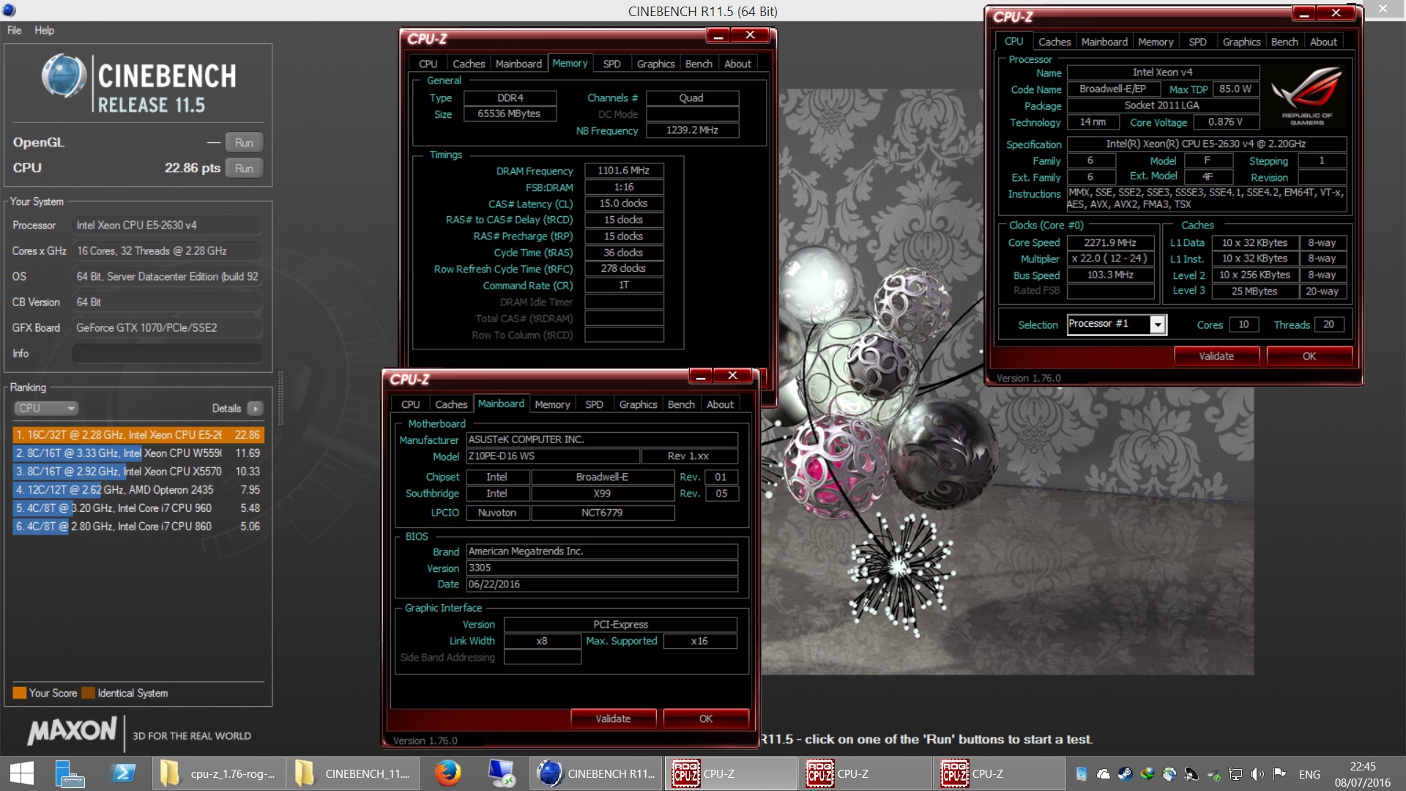The height and width of the screenshot is (791, 1406).
Task: Launch PowerShell from the taskbar
Action: 122,773
